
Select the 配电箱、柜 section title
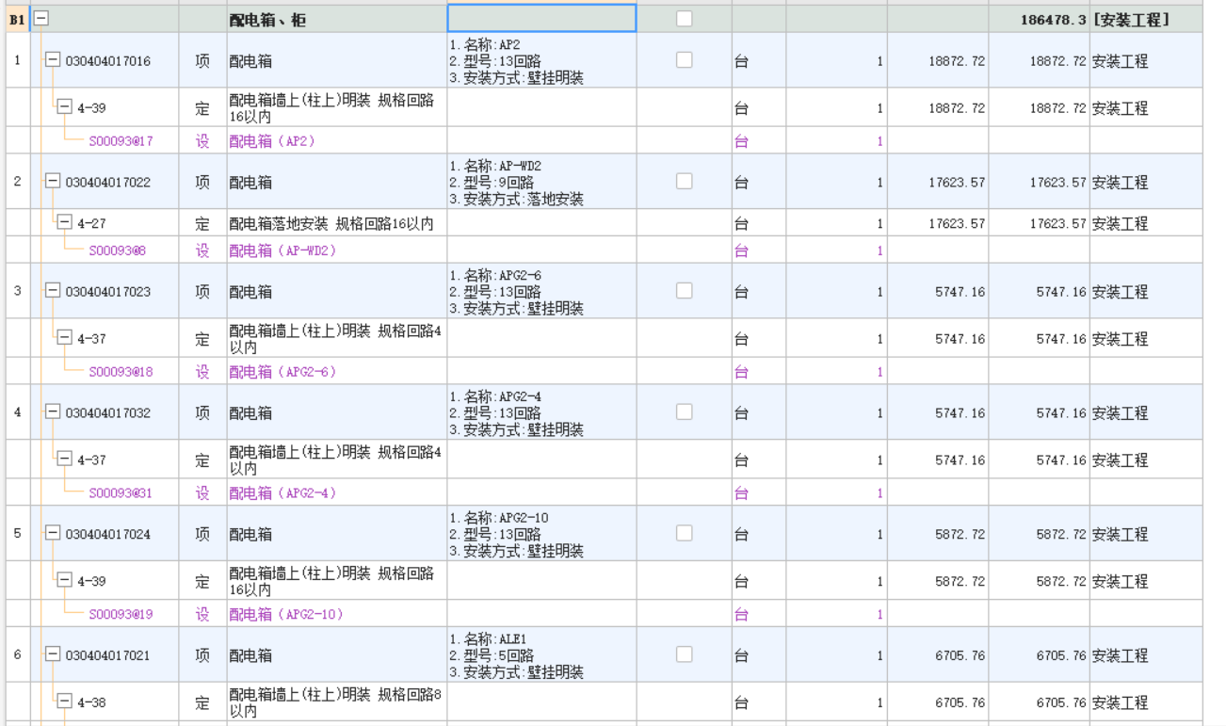point(267,20)
